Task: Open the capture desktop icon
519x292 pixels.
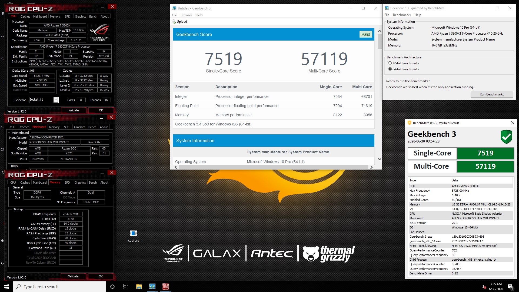Action: (x=134, y=236)
